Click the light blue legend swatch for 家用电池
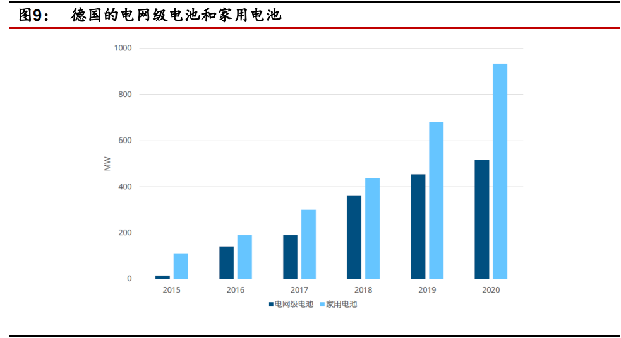 pyautogui.click(x=322, y=305)
